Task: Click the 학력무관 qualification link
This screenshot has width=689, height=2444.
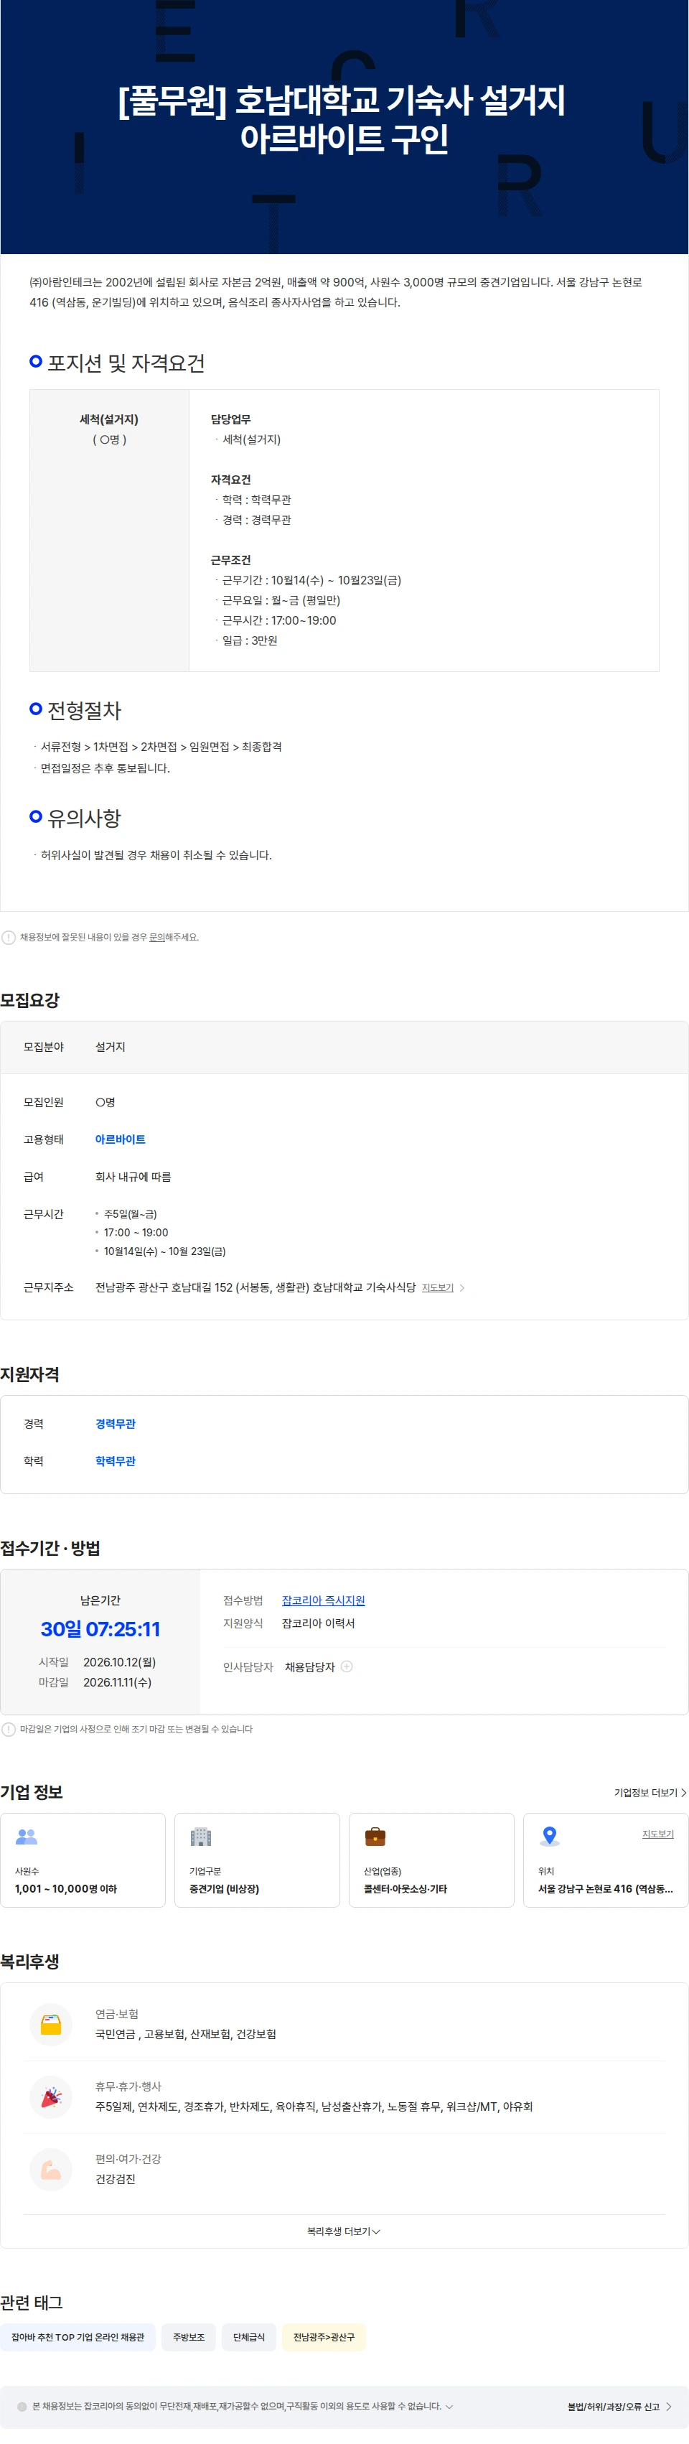Action: [x=116, y=1461]
